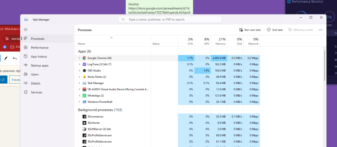337x147 pixels.
Task: Open the Users tab
Action: point(47,74)
